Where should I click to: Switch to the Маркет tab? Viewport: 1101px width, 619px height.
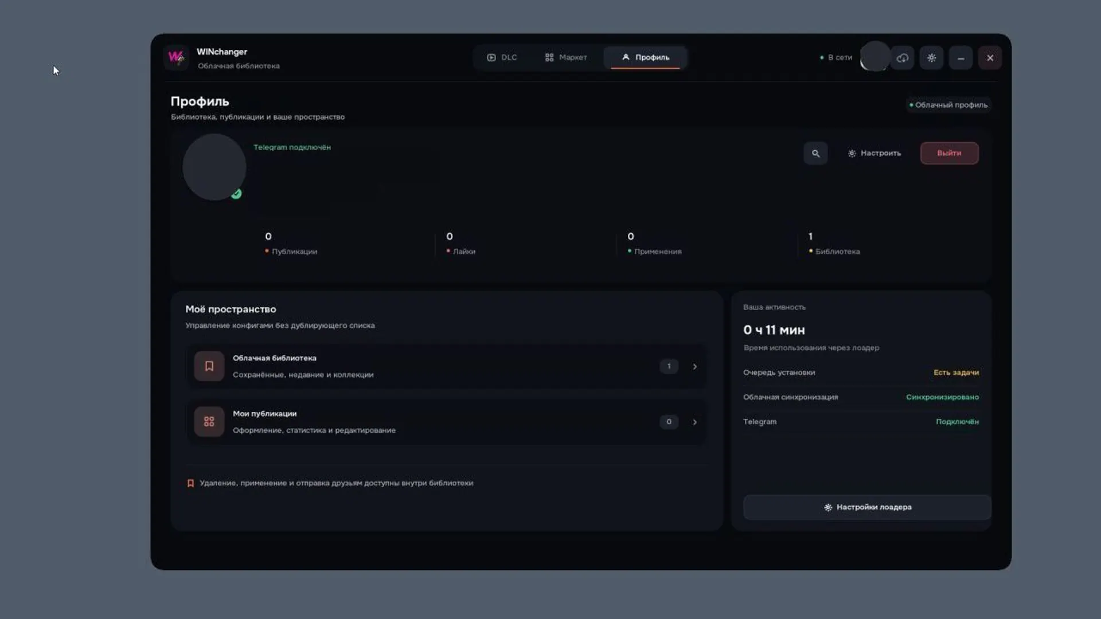[x=566, y=57]
